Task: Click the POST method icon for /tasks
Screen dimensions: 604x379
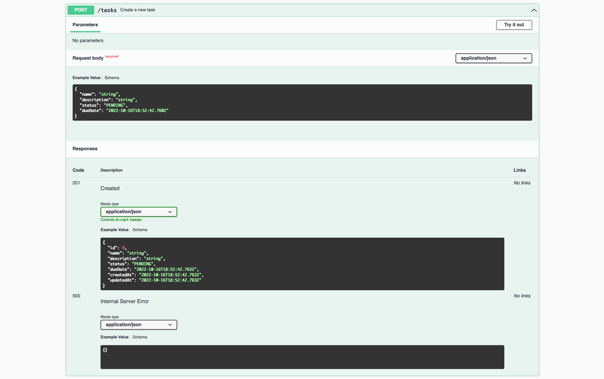Action: [81, 10]
